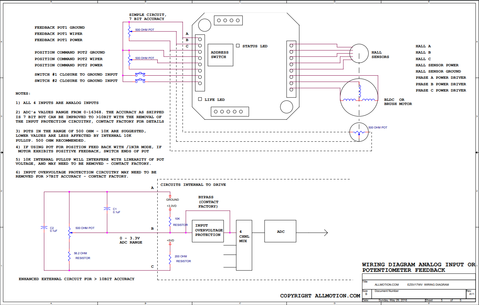Click the pot symbol below the motor
This screenshot has width=479, height=305.
click(x=359, y=132)
